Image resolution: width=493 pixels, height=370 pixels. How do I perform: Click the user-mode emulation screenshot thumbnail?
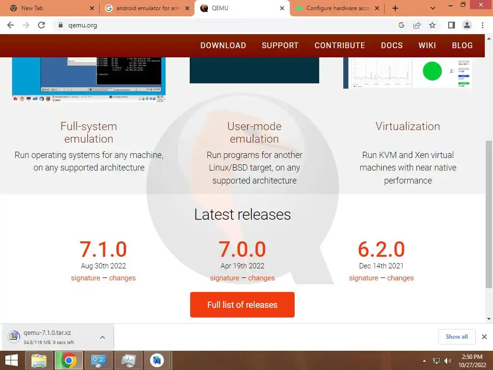[254, 70]
